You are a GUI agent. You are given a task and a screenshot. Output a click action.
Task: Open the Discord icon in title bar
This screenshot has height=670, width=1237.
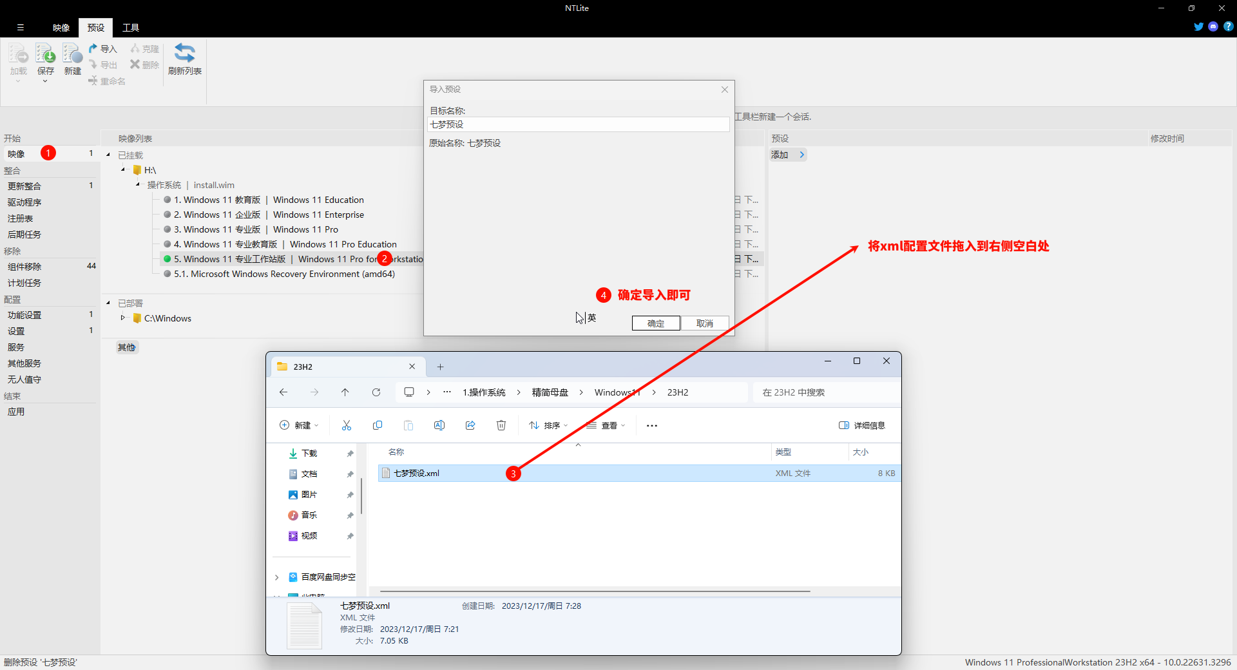pyautogui.click(x=1213, y=26)
